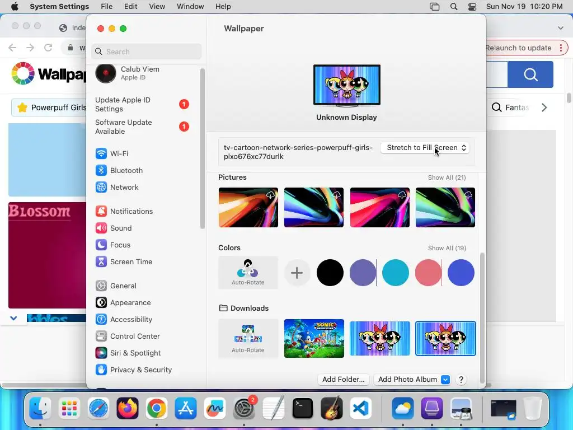
Task: Select Downloads Auto-Rotate tile
Action: tap(248, 339)
